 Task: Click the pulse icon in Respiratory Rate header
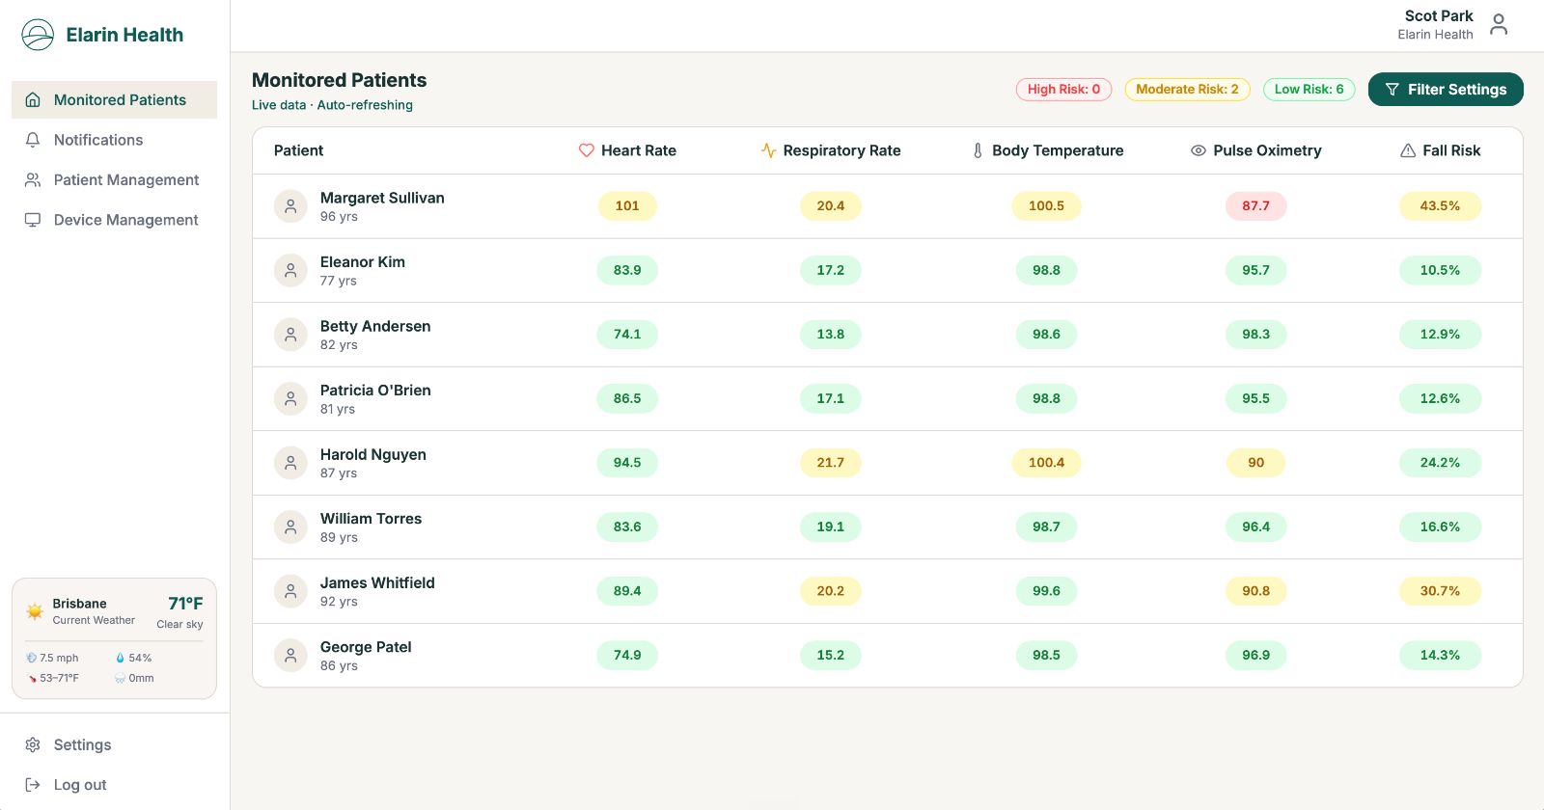(x=768, y=150)
